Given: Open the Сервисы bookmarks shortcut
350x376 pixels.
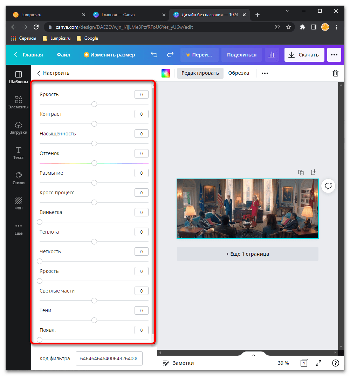Looking at the screenshot, I should point(24,38).
